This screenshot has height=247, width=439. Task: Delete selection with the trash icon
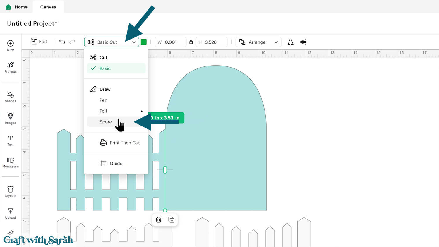pyautogui.click(x=159, y=219)
